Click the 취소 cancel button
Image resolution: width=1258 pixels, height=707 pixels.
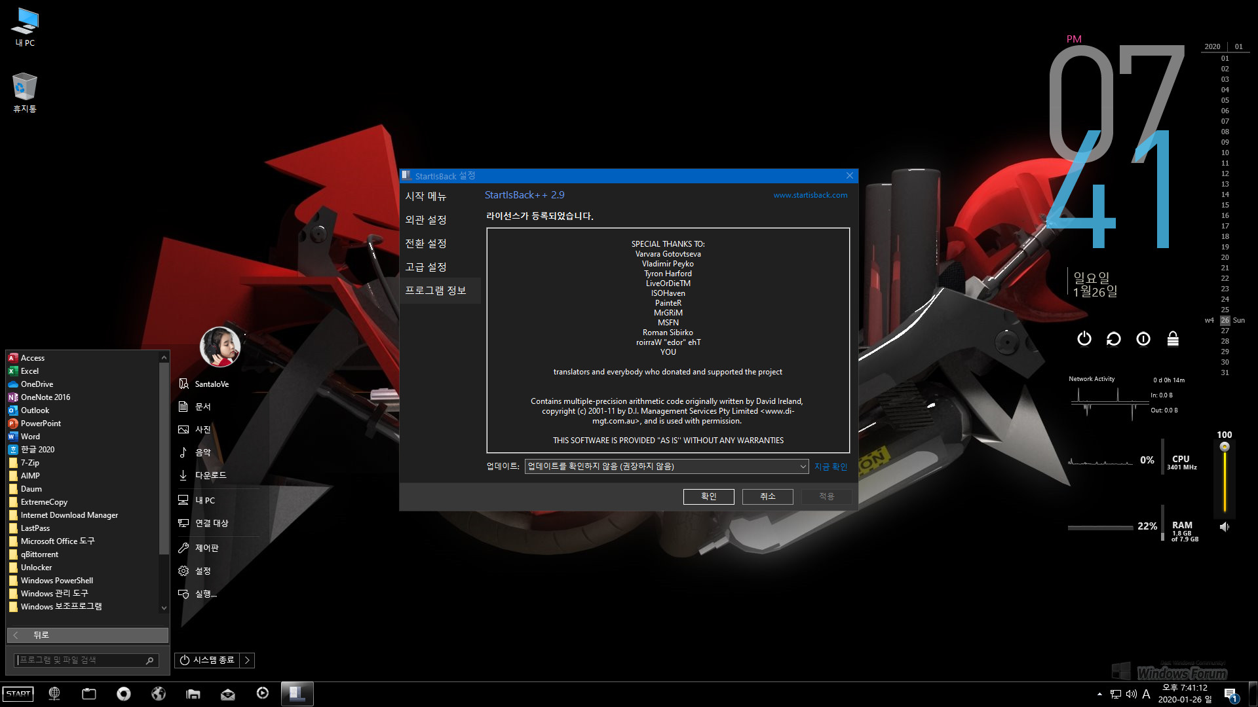[767, 497]
